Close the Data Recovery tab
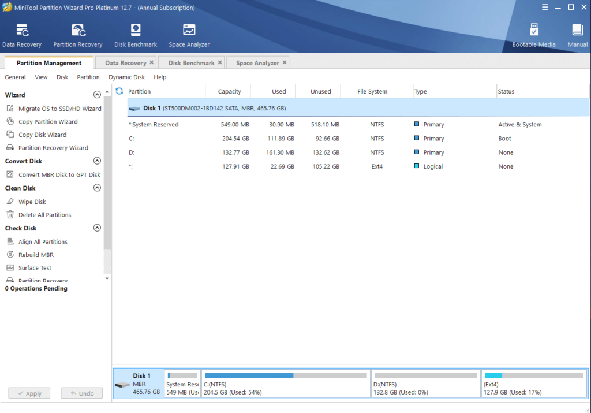The width and height of the screenshot is (591, 413). point(152,62)
